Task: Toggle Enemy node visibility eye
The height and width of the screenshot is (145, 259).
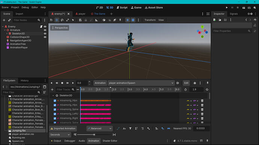Action: (45, 27)
